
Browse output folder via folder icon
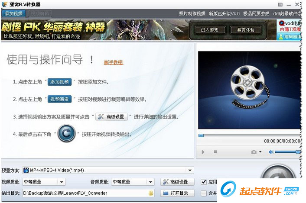(151, 193)
